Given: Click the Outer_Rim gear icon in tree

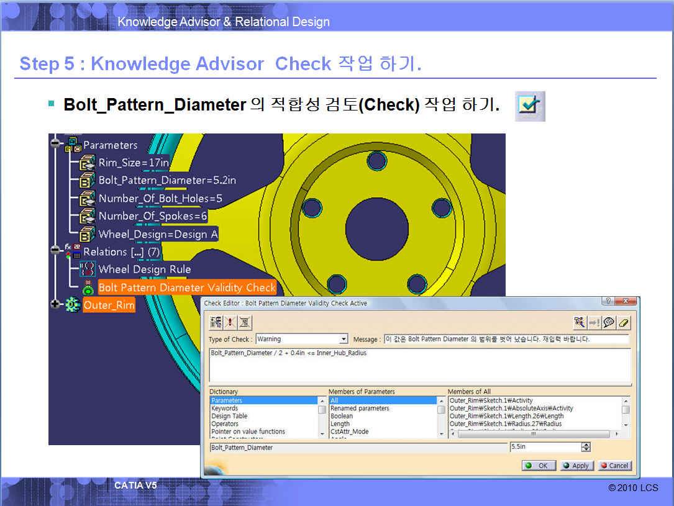Looking at the screenshot, I should (73, 305).
